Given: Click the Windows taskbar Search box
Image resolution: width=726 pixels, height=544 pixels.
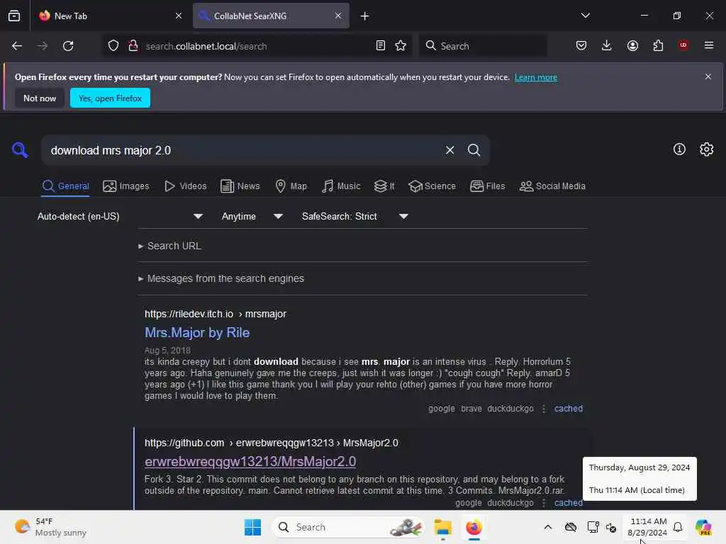Looking at the screenshot, I should [x=348, y=527].
